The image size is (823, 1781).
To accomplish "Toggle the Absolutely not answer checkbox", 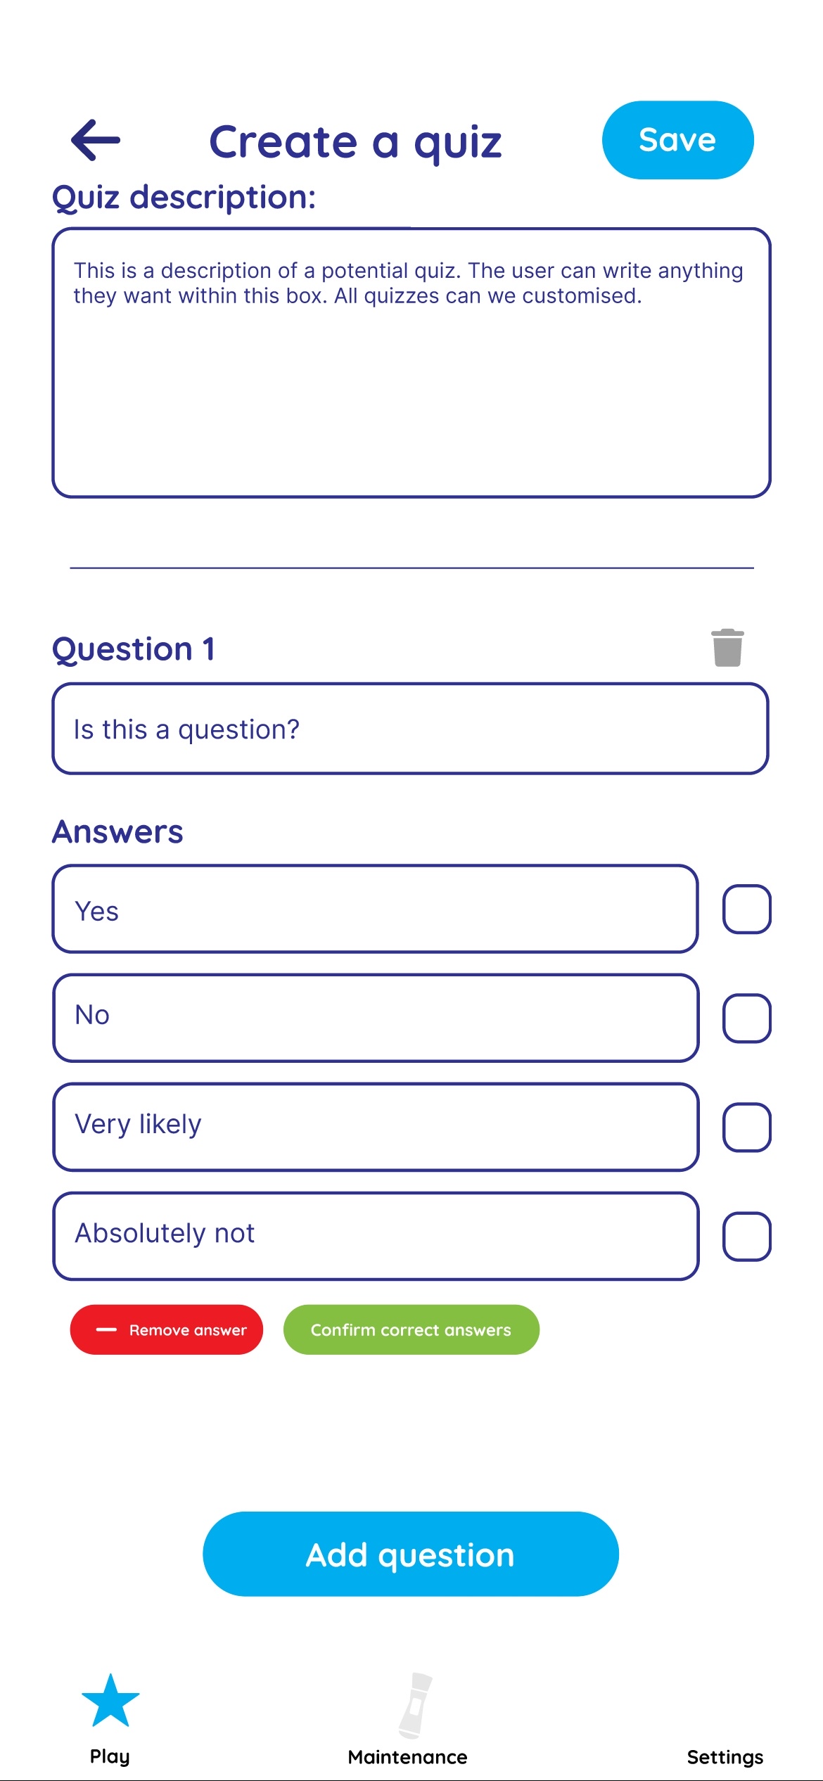I will pyautogui.click(x=746, y=1236).
